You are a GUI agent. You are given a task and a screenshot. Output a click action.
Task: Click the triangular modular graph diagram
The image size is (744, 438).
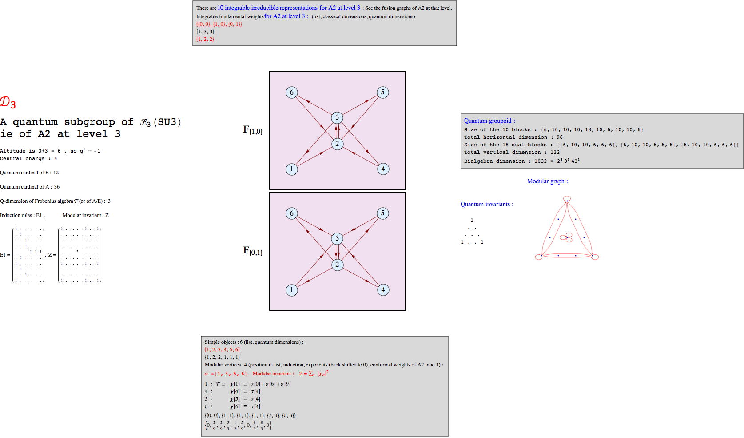[x=567, y=229]
